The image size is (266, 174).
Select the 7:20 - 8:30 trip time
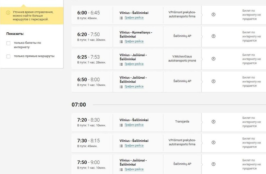(89, 120)
